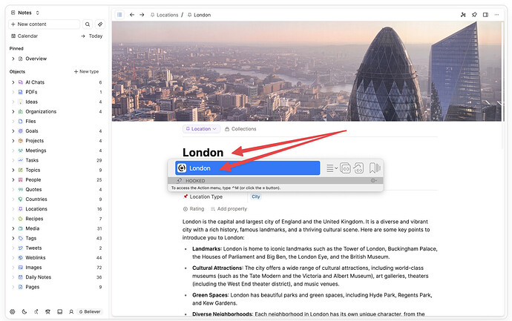
Task: Click Locations in the breadcrumb
Action: (x=167, y=15)
